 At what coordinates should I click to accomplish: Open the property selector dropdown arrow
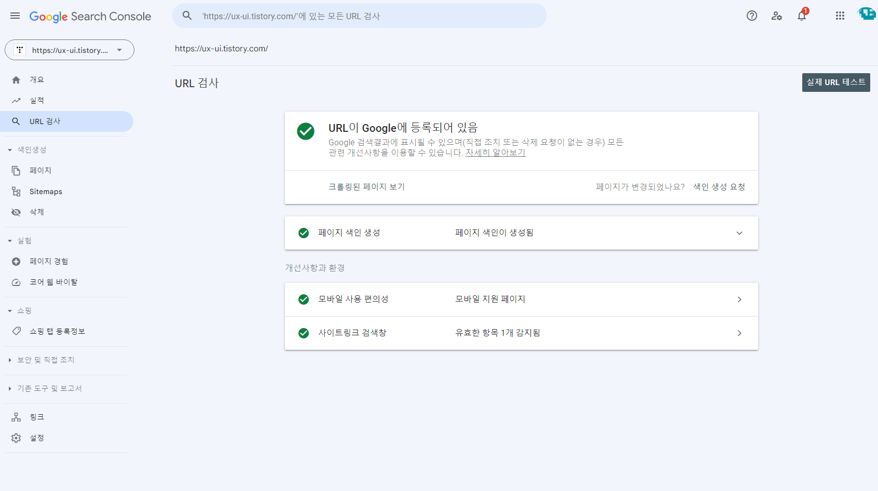[119, 50]
